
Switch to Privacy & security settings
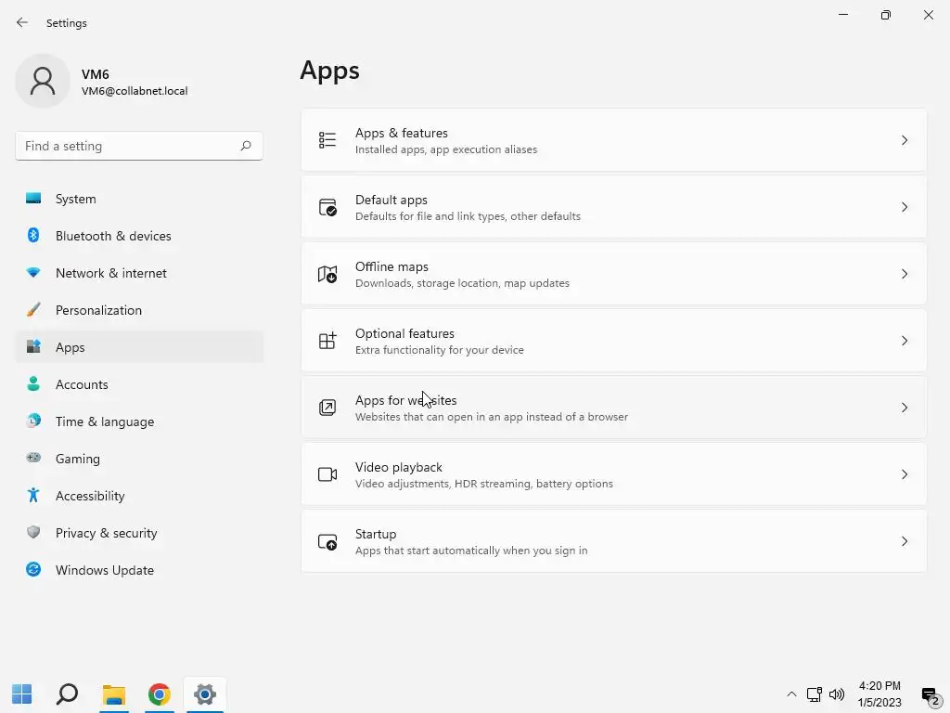(106, 533)
